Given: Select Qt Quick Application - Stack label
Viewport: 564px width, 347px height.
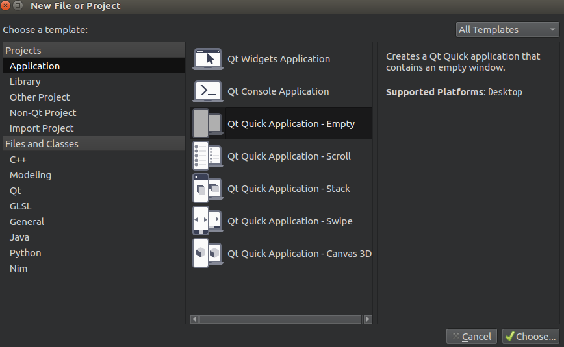Looking at the screenshot, I should tap(288, 189).
